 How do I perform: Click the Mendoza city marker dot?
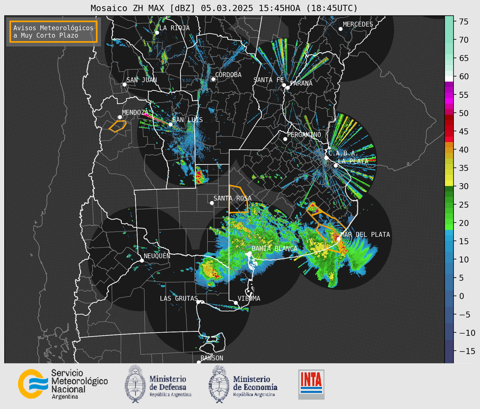[x=120, y=117]
